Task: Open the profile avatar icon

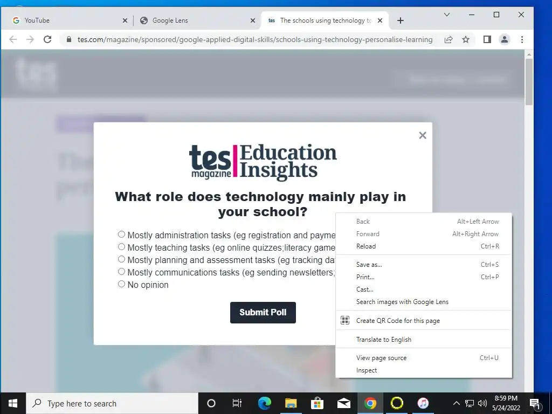Action: pyautogui.click(x=505, y=39)
